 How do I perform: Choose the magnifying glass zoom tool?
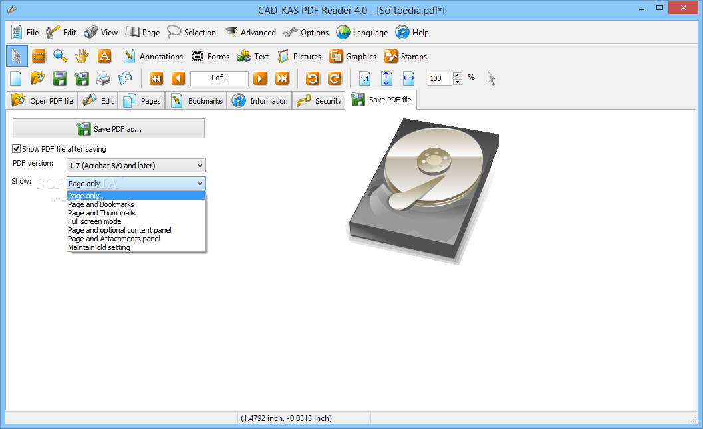[60, 56]
